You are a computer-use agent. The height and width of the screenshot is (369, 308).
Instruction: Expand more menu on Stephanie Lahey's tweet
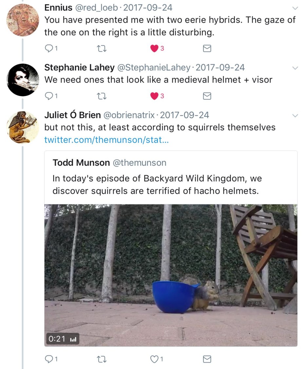coord(295,68)
